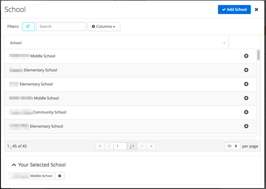
Task: Click the page number input box
Action: [120, 146]
